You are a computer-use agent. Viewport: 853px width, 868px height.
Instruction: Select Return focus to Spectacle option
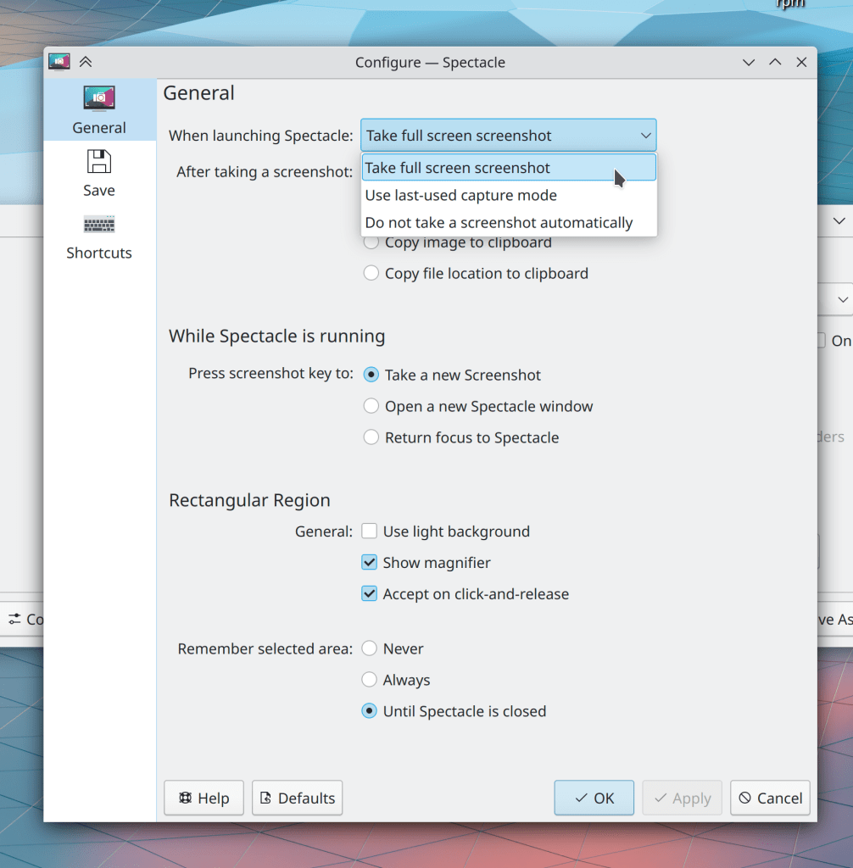click(x=371, y=437)
